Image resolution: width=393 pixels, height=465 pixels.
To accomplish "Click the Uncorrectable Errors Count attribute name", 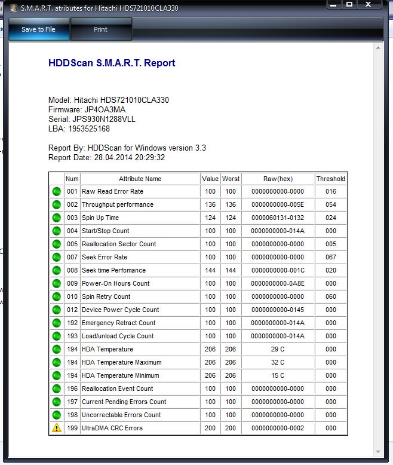I will click(x=121, y=415).
